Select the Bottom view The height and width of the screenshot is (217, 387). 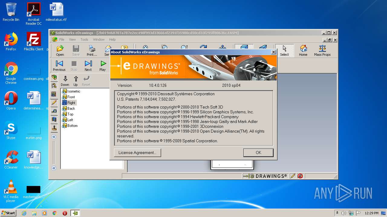[70, 126]
